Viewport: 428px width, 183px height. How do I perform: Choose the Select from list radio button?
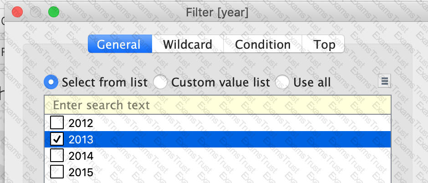pos(51,82)
